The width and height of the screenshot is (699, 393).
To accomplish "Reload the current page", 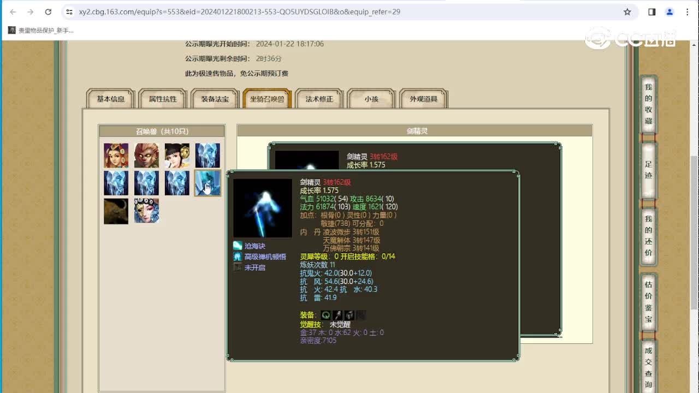I will [x=48, y=11].
